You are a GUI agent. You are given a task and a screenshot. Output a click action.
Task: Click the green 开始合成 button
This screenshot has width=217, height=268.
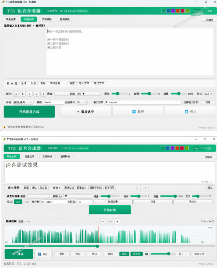coord(110,210)
